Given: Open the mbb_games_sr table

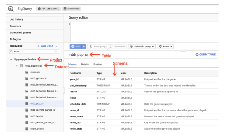Looking at the screenshot, I should [39, 78].
